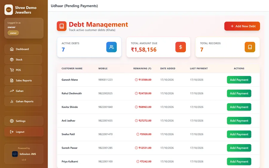The height and width of the screenshot is (168, 269).
Task: Click the Mobile column header
Action: 103,68
